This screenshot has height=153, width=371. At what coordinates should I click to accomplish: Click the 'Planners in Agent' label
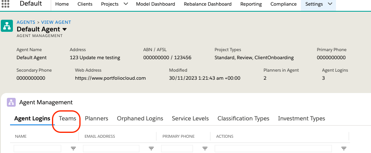pos(281,70)
